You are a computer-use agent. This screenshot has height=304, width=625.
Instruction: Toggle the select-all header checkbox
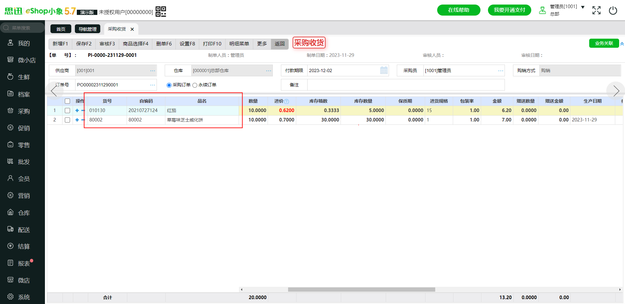tap(67, 101)
